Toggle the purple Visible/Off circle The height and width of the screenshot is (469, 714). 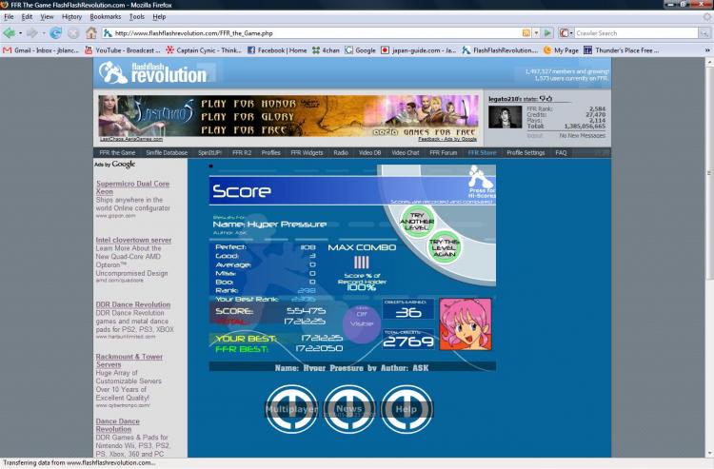(x=362, y=323)
